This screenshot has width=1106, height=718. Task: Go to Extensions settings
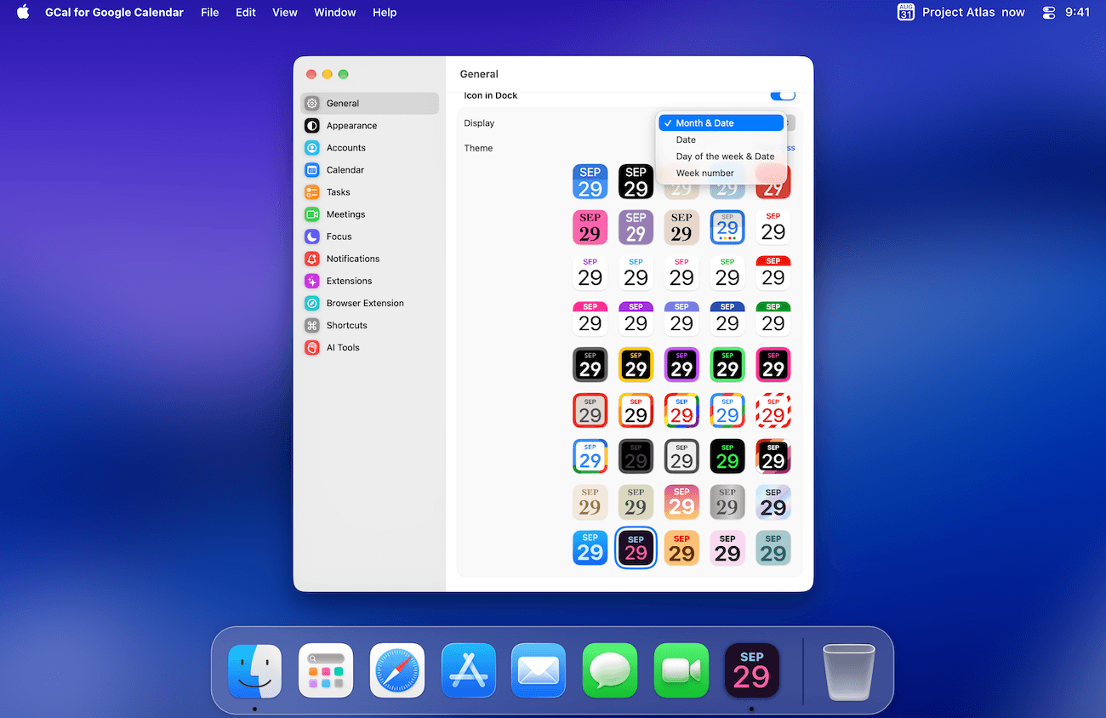coord(369,280)
